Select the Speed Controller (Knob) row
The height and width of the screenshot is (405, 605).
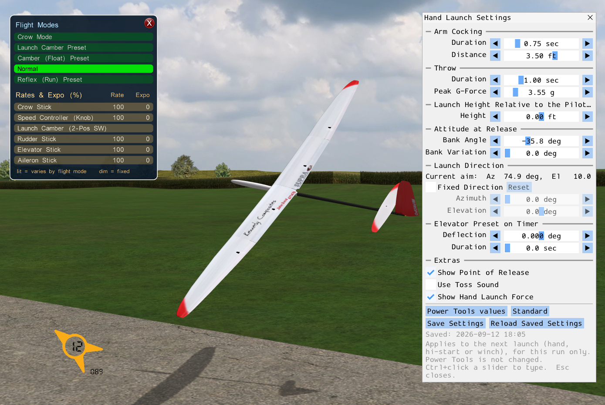pos(84,117)
